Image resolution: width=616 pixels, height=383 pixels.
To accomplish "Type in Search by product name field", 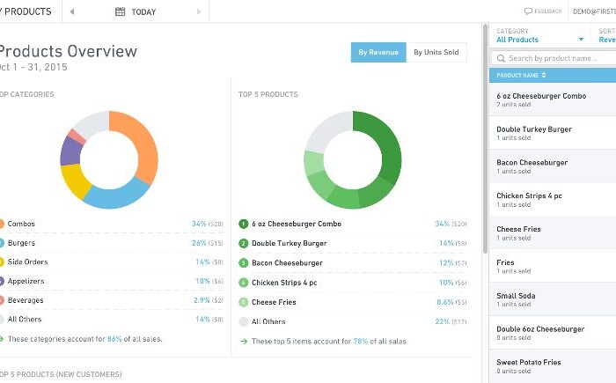I will pyautogui.click(x=554, y=58).
